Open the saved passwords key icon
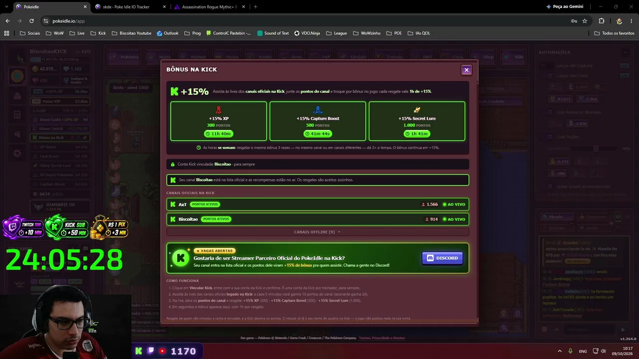Image resolution: width=639 pixels, height=359 pixels. coord(574,21)
